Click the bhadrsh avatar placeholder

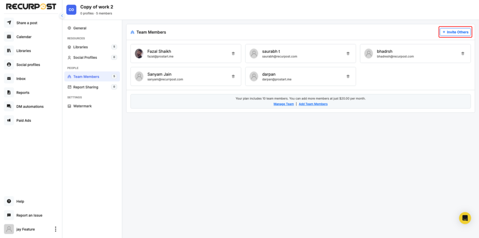[369, 53]
